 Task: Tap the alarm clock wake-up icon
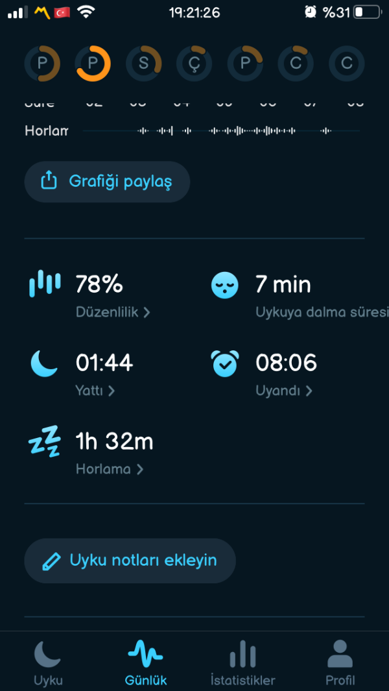pos(225,363)
